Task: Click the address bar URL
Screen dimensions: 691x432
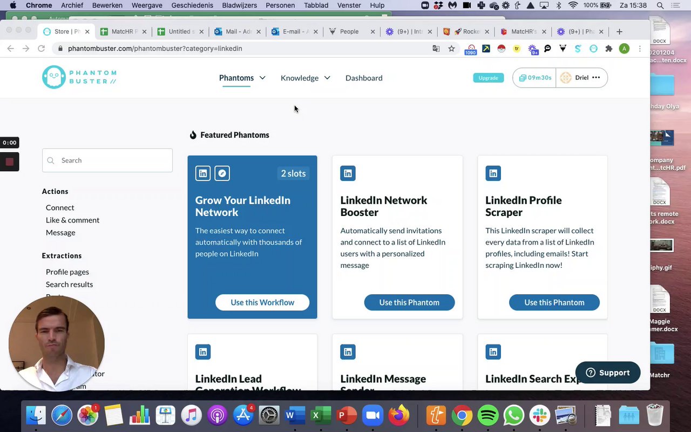Action: 155,49
